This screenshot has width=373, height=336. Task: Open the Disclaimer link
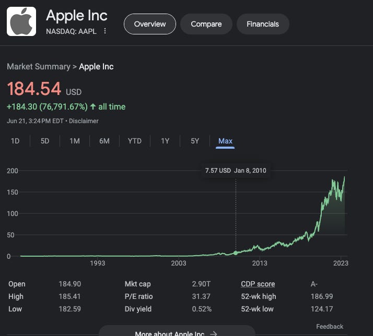[x=84, y=121]
